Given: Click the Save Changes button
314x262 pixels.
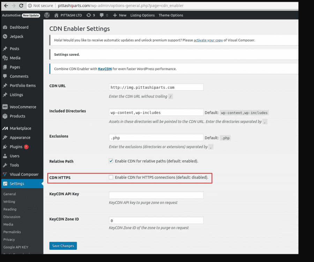Looking at the screenshot, I should 63,246.
